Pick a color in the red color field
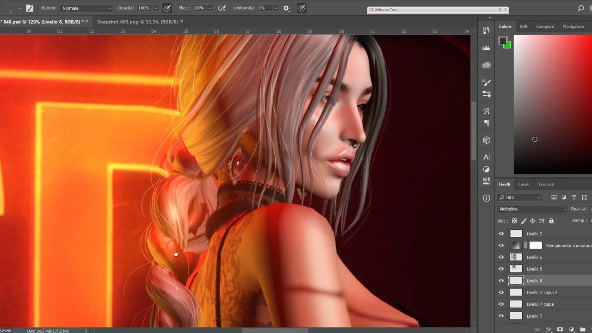 (553, 105)
